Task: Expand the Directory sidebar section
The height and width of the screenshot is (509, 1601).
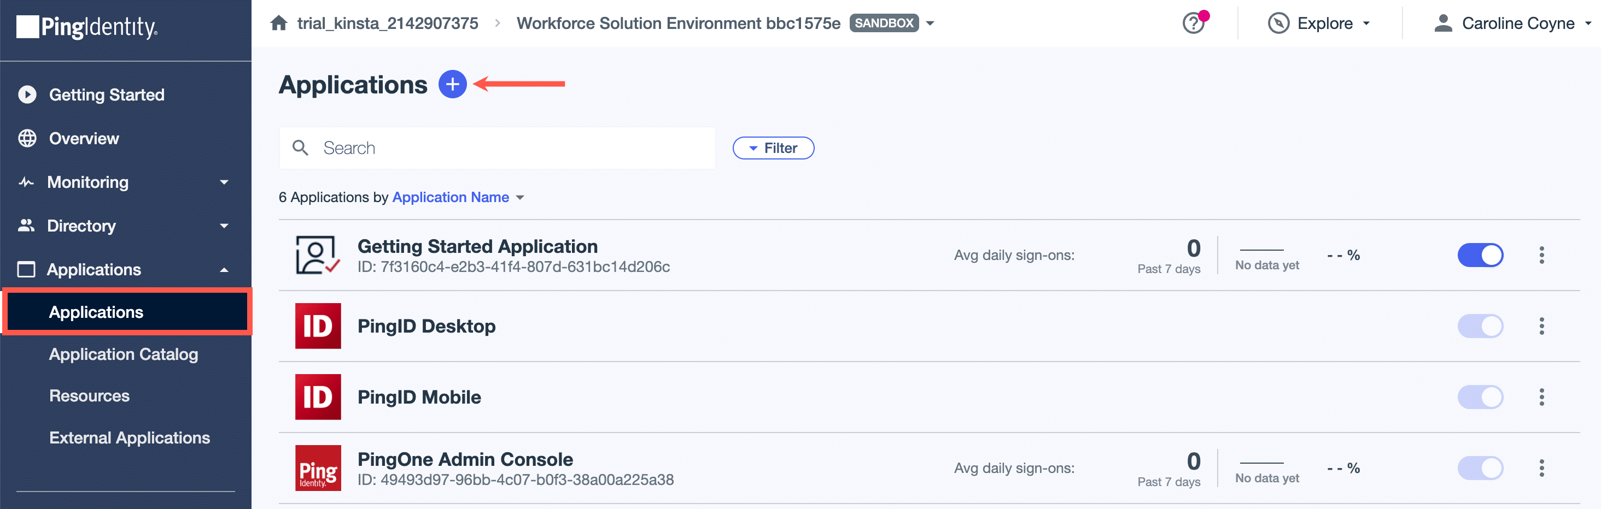Action: [x=224, y=226]
